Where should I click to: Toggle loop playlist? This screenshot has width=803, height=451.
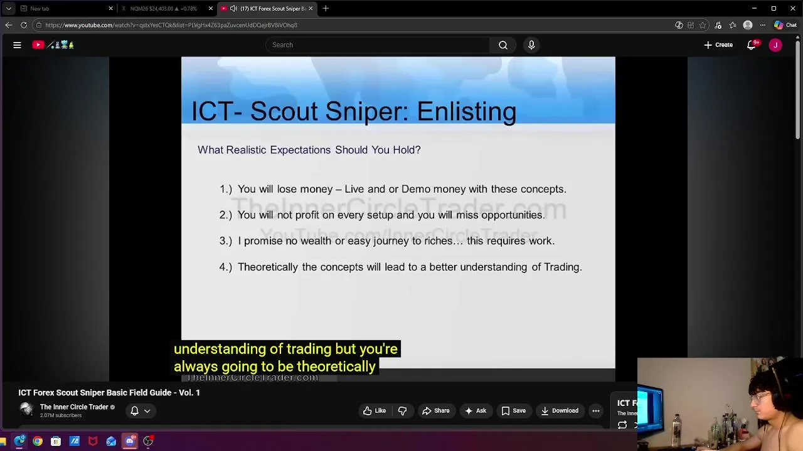[x=622, y=425]
